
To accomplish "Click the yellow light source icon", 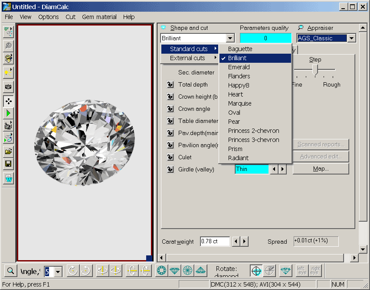I will (8, 71).
